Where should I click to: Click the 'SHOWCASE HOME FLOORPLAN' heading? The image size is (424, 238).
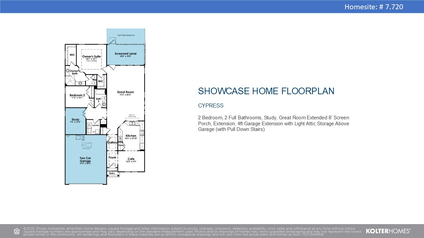[x=266, y=91]
